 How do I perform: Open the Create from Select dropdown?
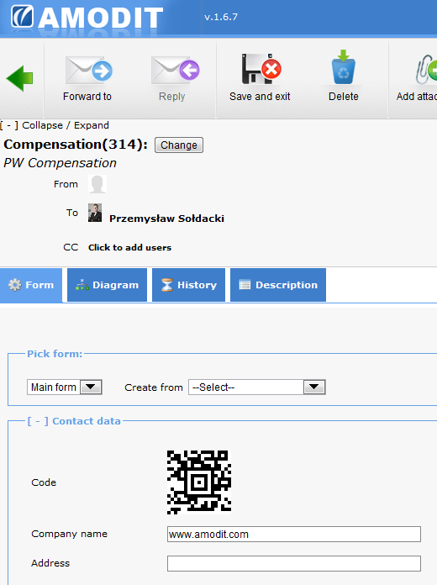tap(257, 387)
